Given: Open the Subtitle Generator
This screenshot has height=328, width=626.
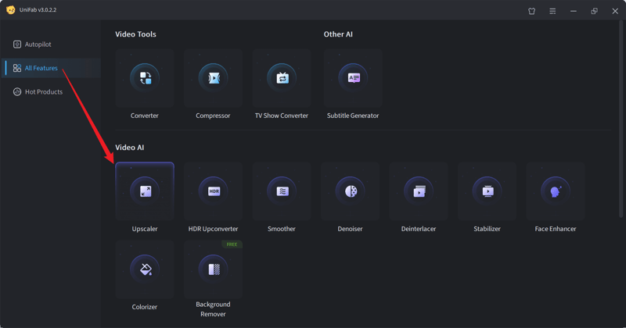Looking at the screenshot, I should tap(353, 79).
